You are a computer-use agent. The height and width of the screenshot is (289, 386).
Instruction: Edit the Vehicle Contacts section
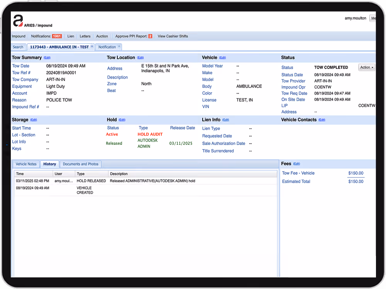(x=322, y=120)
